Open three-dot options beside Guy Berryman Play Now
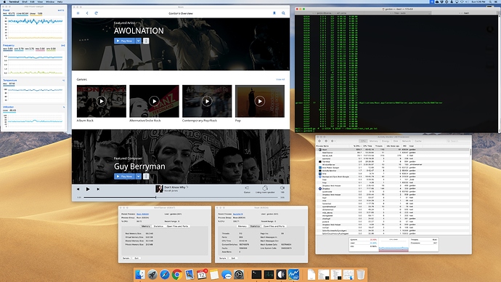Viewport: 501px width, 282px height. tap(146, 176)
